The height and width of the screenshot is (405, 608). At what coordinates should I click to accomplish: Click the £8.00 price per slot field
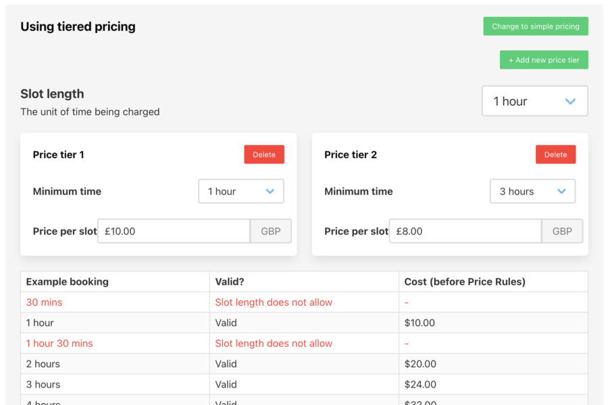click(x=465, y=231)
